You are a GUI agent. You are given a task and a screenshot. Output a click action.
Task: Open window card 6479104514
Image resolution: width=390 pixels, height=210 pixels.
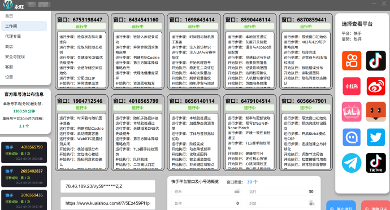250,133
